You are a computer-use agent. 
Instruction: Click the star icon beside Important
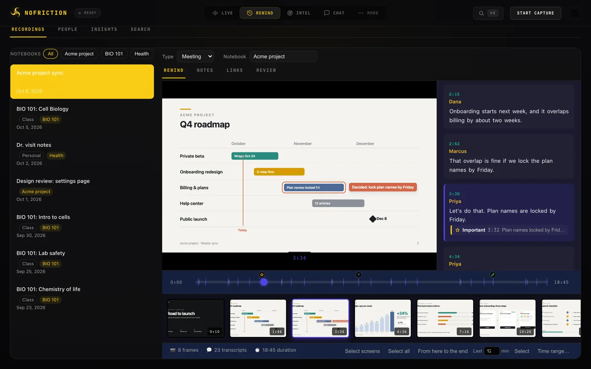click(x=458, y=230)
